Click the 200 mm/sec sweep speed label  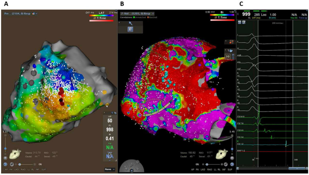(278, 23)
